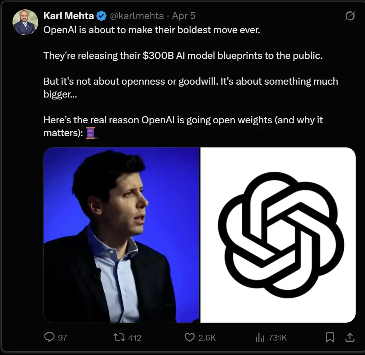Image resolution: width=365 pixels, height=355 pixels.
Task: Open view analytics bar chart icon
Action: tap(260, 337)
